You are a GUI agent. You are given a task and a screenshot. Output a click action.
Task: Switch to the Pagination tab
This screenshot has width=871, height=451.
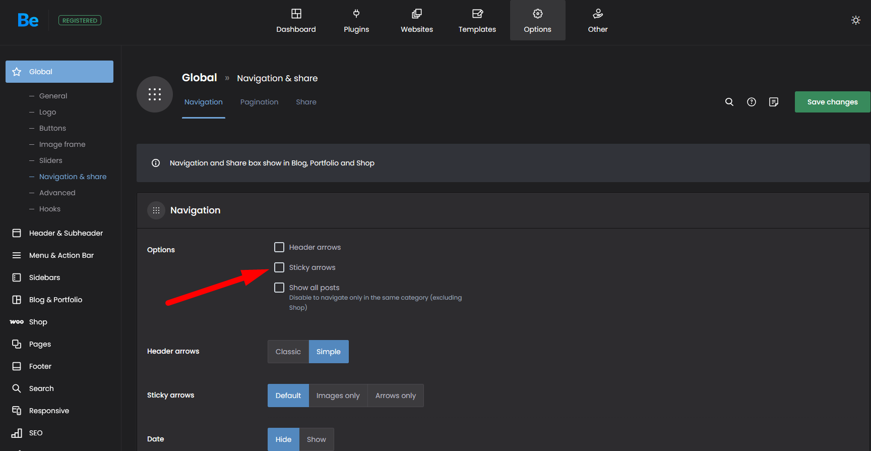pyautogui.click(x=259, y=102)
